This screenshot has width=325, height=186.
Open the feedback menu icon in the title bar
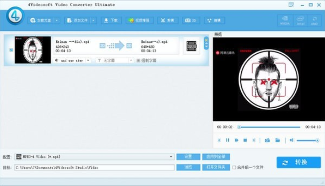(291, 5)
